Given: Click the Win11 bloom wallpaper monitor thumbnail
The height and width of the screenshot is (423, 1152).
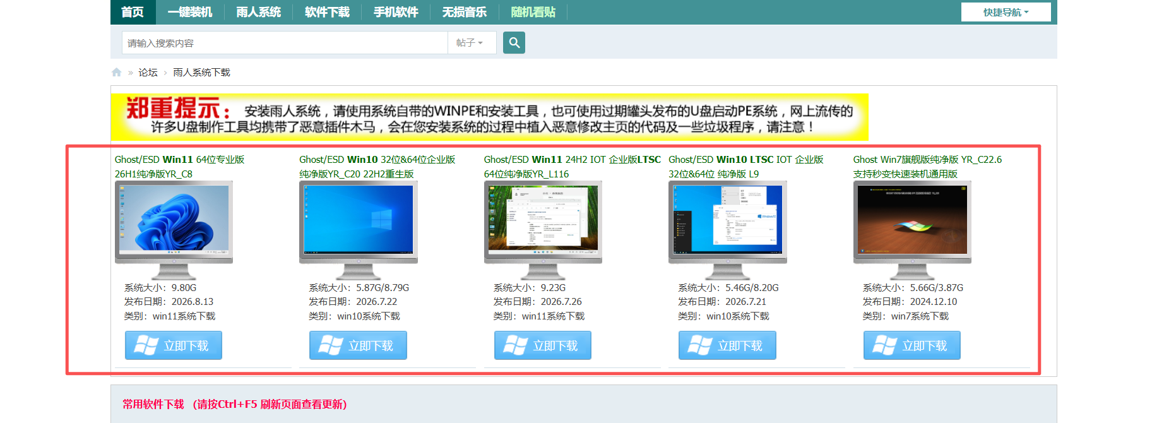Looking at the screenshot, I should pos(174,230).
